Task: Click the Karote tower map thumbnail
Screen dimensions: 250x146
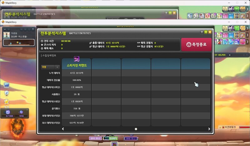Action: coord(7,35)
